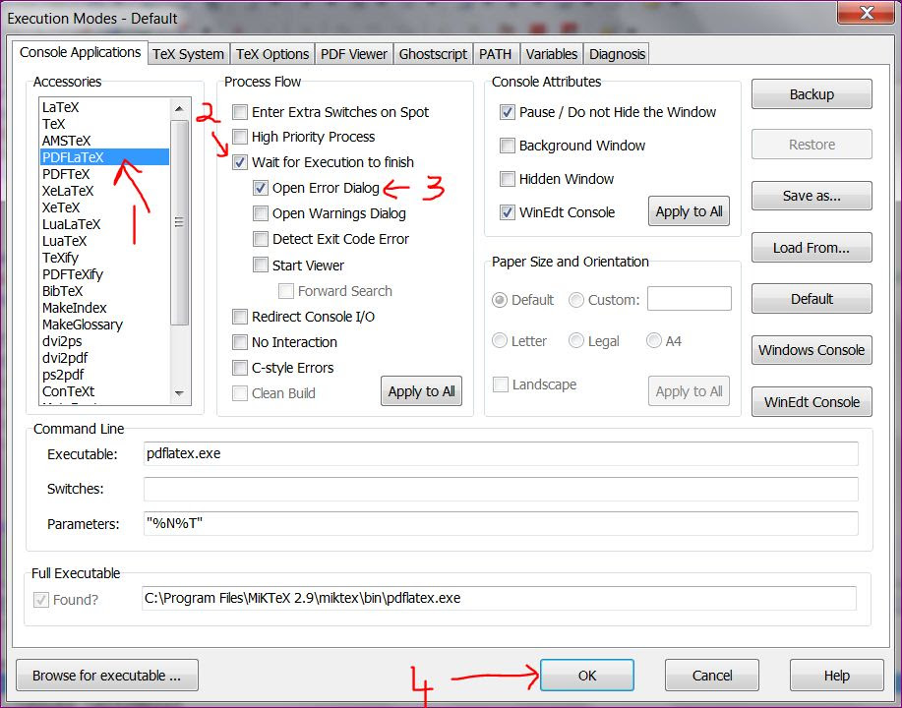Confirm the settings with OK
This screenshot has height=708, width=902.
tap(587, 676)
